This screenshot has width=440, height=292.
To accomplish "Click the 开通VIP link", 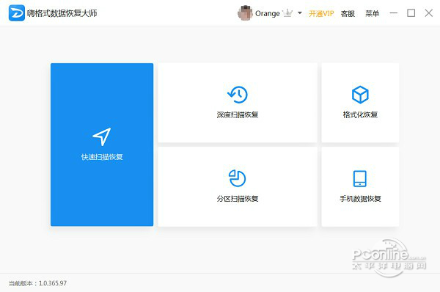I will (x=321, y=13).
